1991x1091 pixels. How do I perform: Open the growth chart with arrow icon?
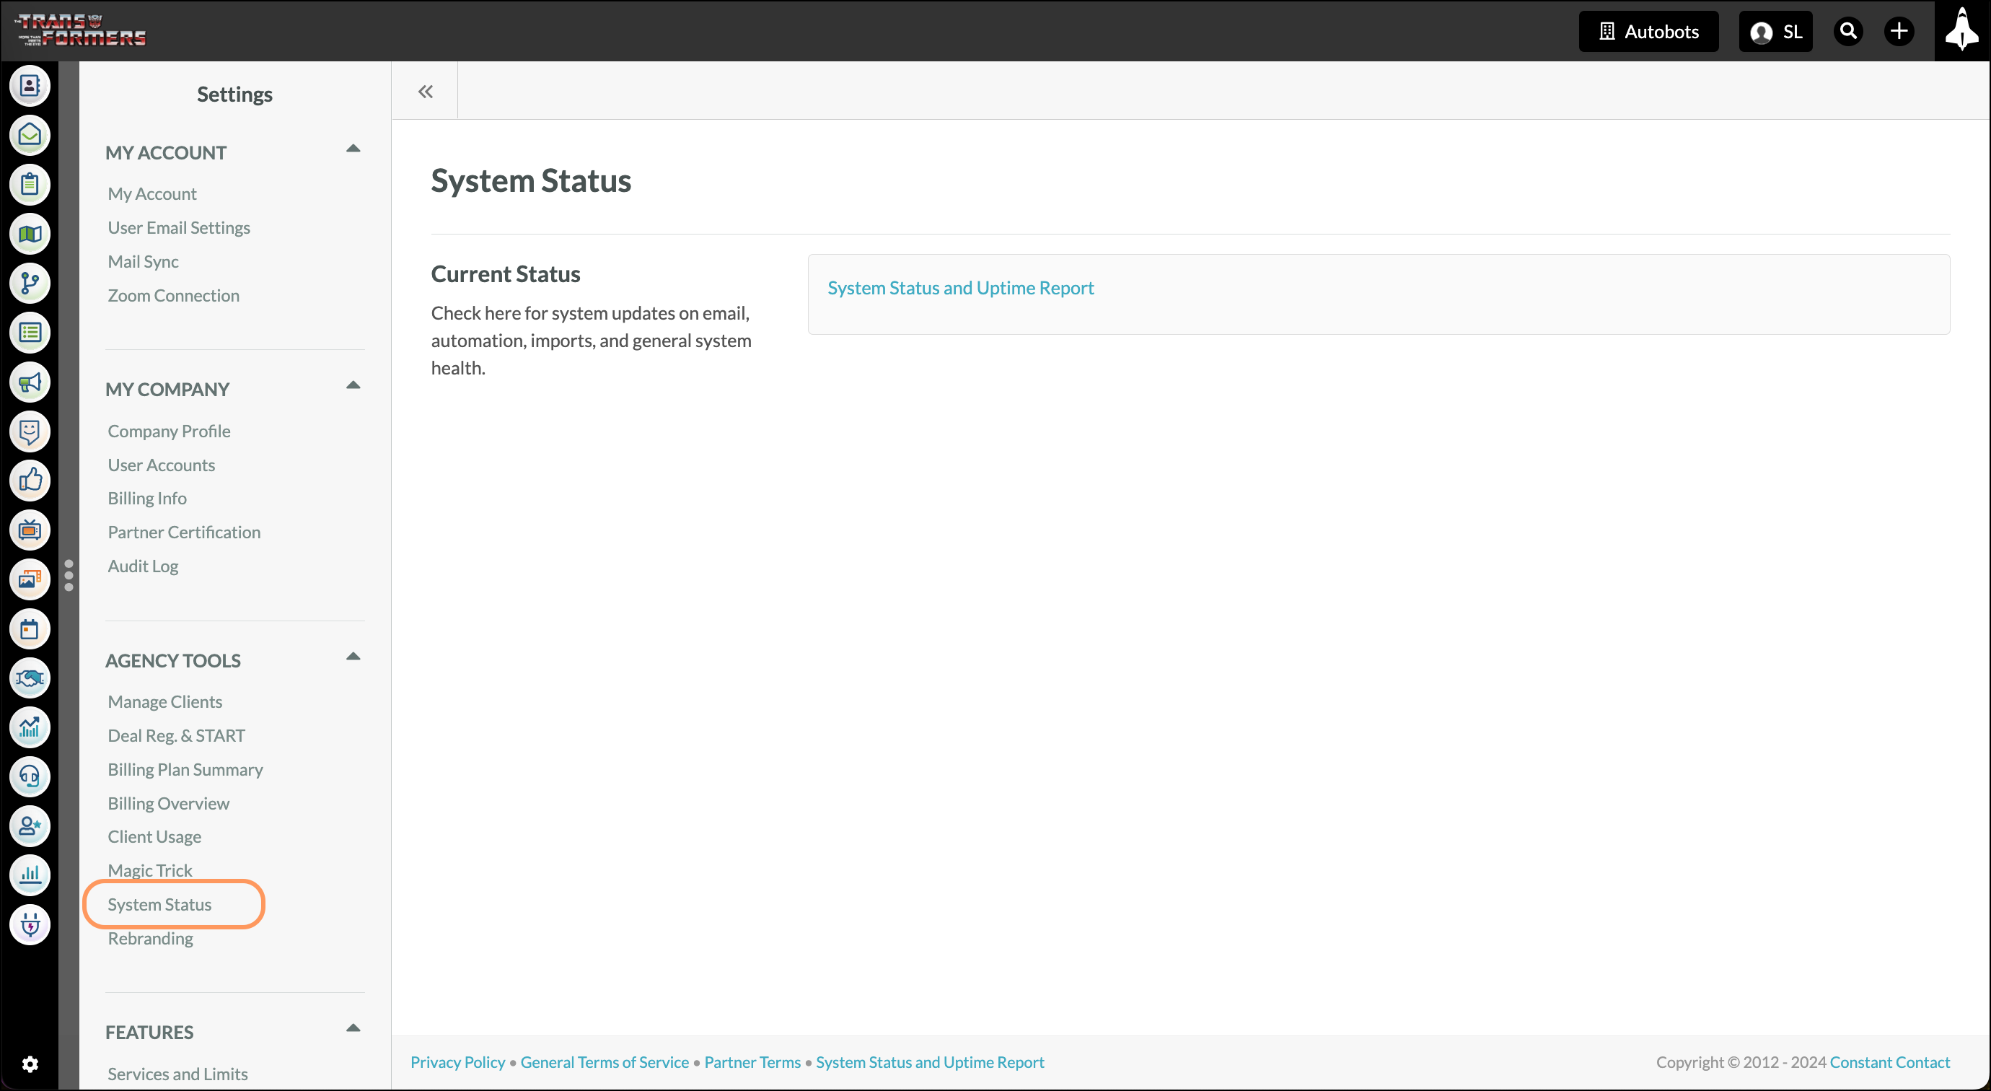point(30,728)
